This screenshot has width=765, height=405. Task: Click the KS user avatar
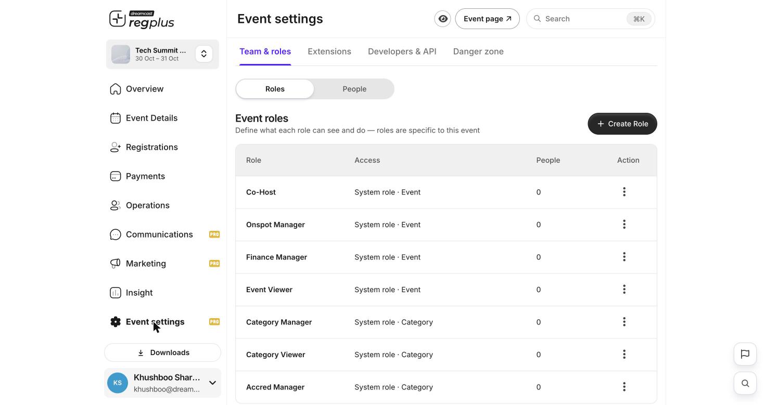pos(118,383)
